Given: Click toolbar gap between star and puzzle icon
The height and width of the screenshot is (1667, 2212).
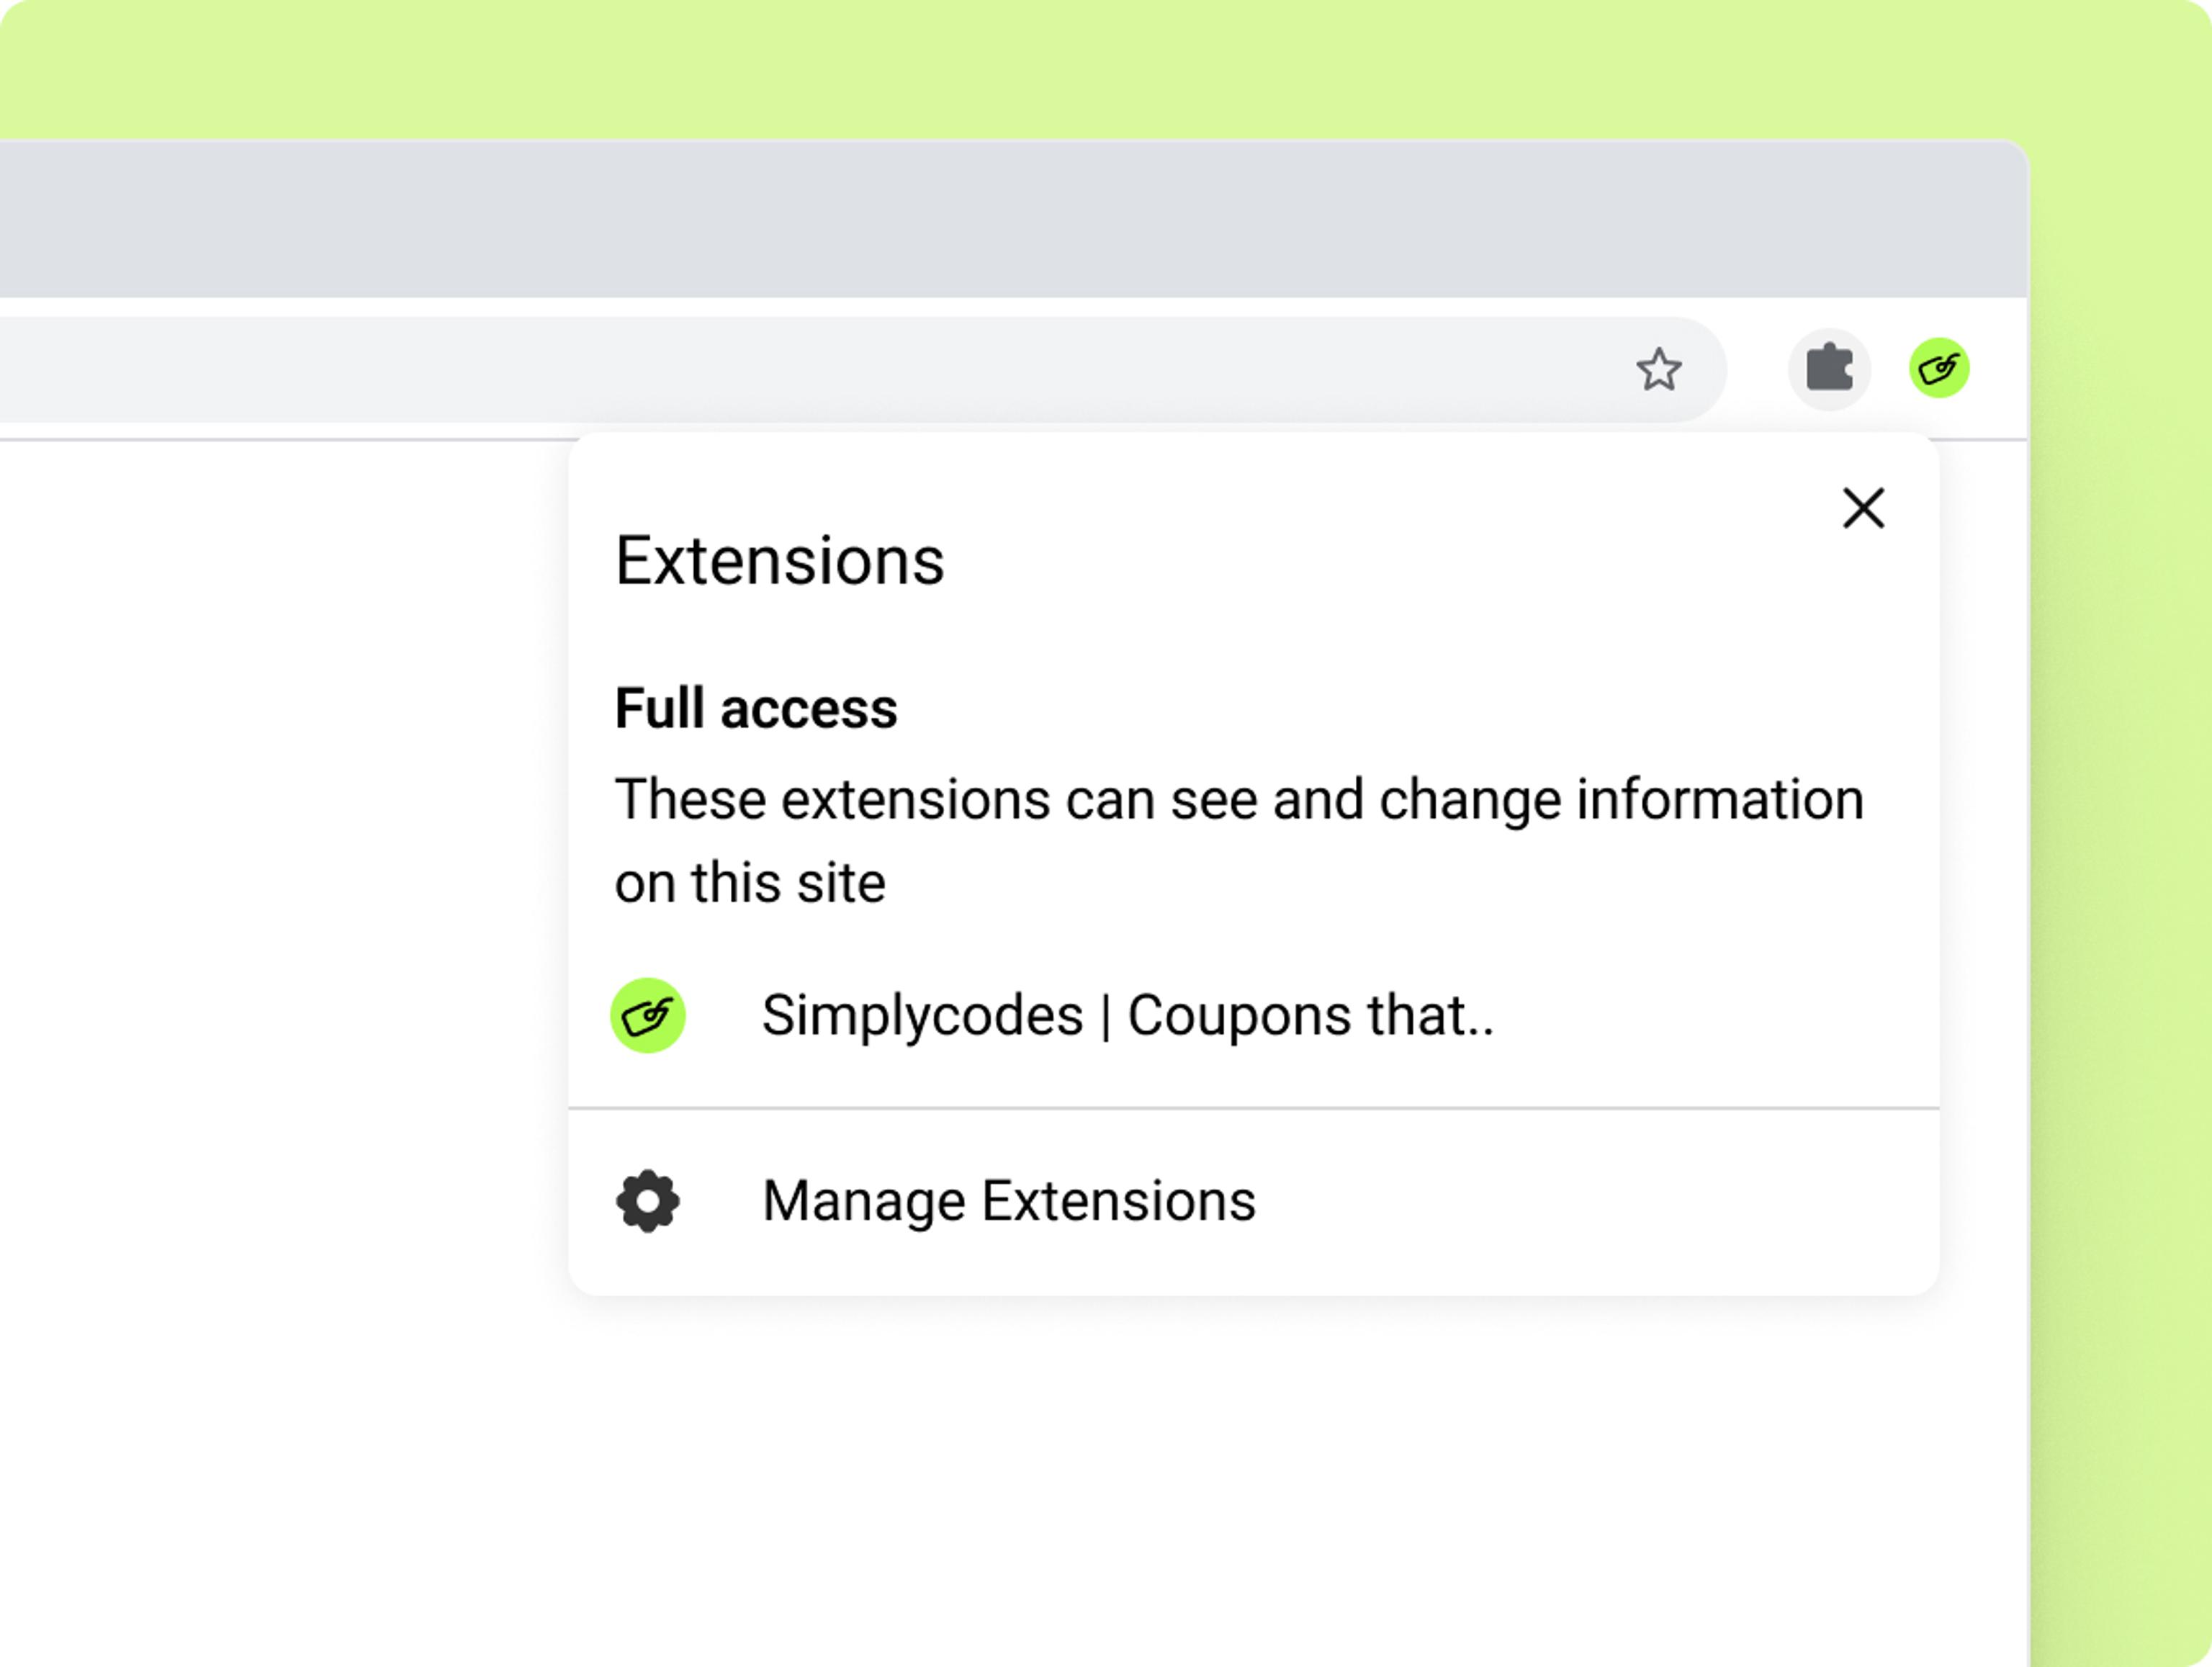Looking at the screenshot, I should click(x=1757, y=370).
